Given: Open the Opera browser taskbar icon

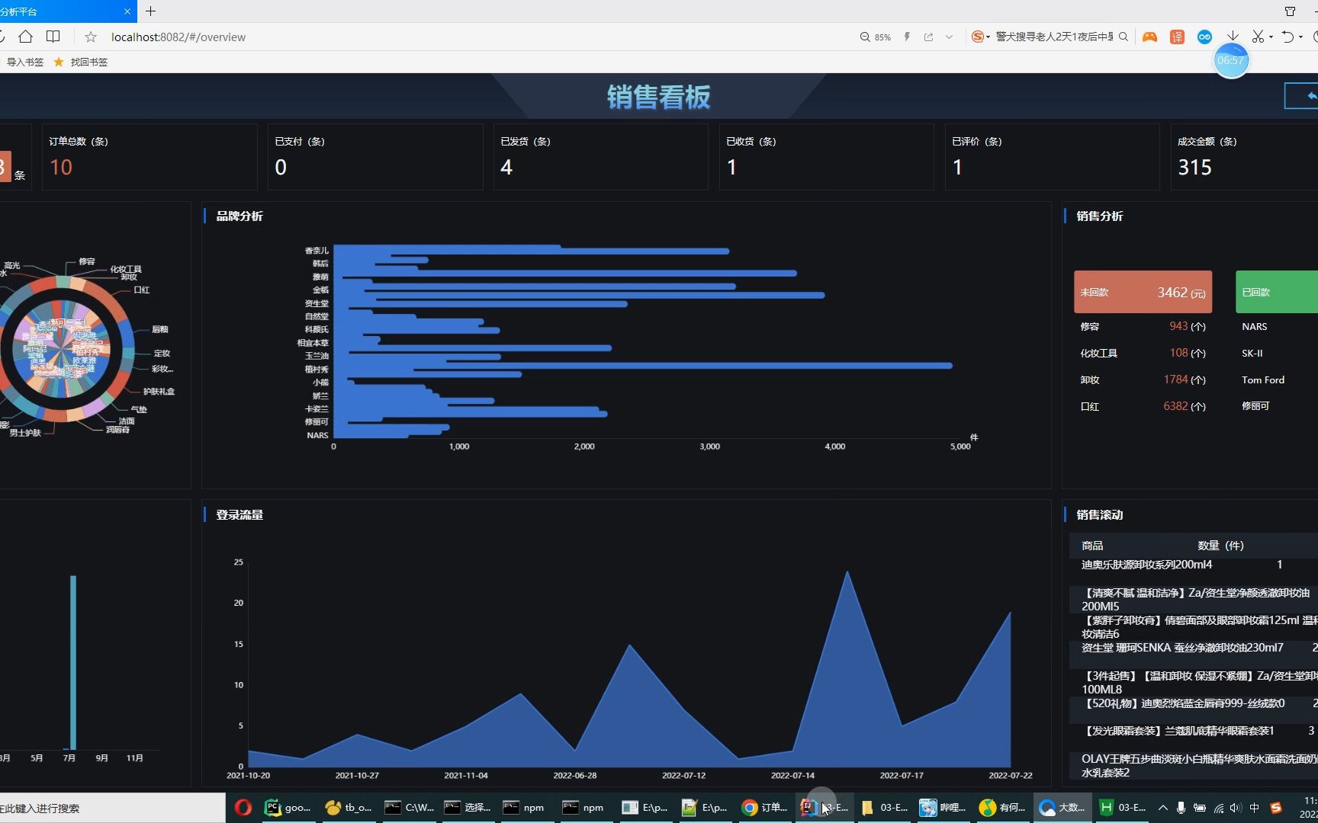Looking at the screenshot, I should 243,807.
